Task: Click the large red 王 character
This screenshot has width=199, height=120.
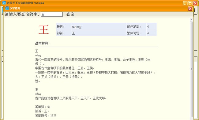Action: 44,30
